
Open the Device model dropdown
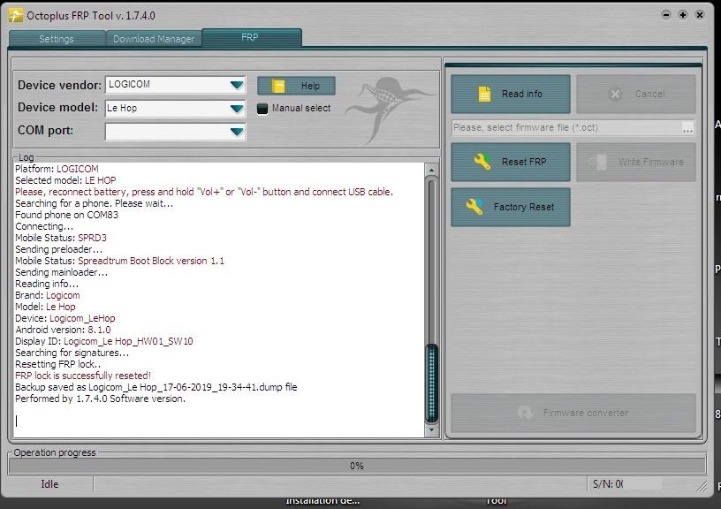coord(236,109)
